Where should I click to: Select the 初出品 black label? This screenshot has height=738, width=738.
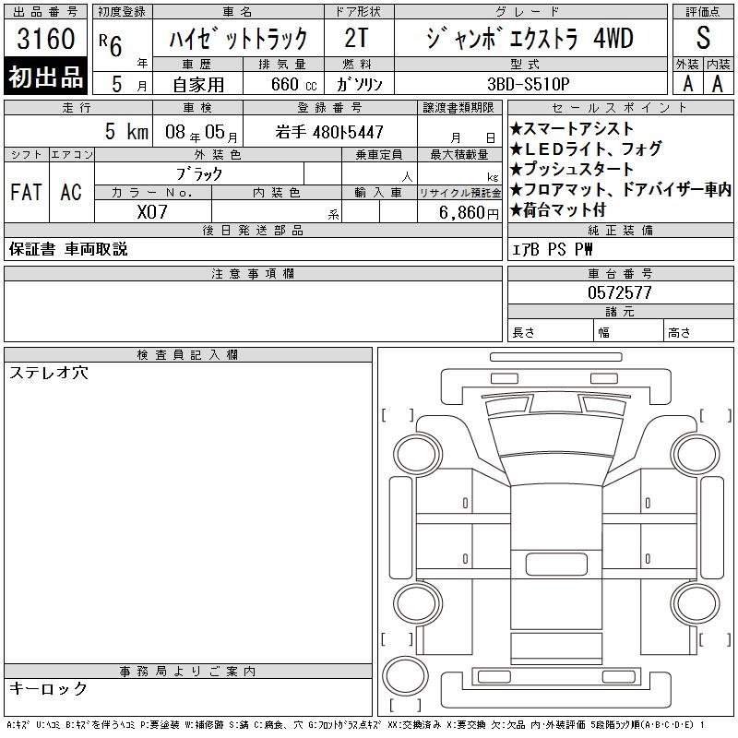45,76
